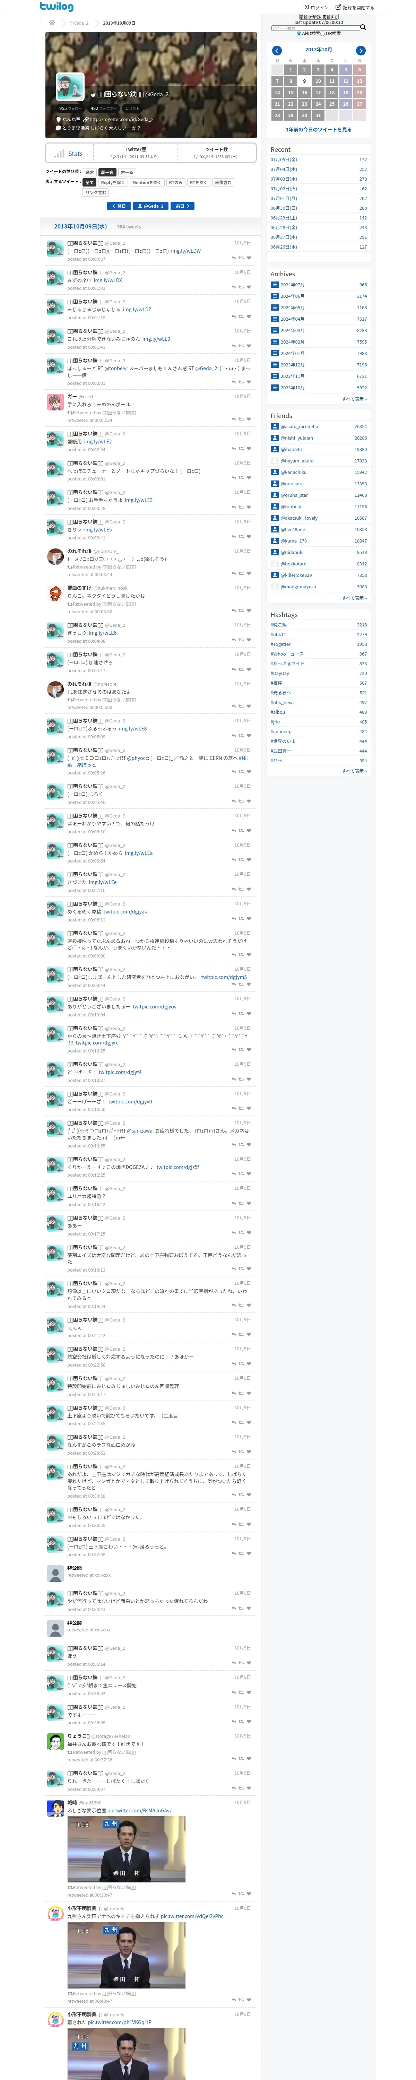Open friend @hayam_akura
This screenshot has width=416, height=2080.
297,461
